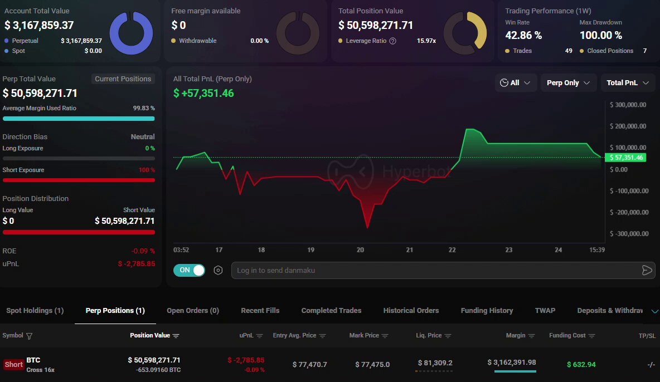Expand the Perp Only dropdown
The height and width of the screenshot is (382, 660).
567,83
